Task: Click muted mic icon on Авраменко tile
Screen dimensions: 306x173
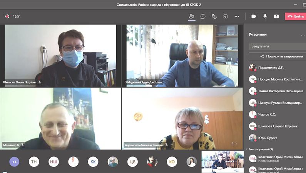Action: [166, 145]
